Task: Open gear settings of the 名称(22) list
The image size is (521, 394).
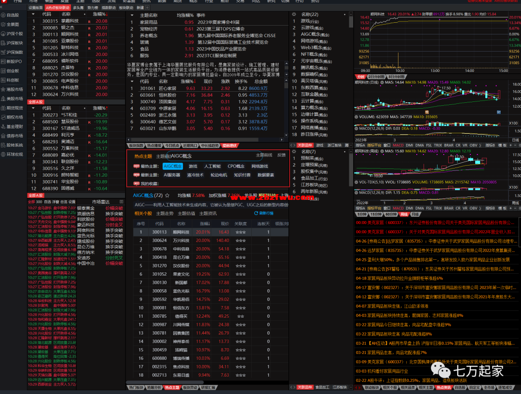Action: point(294,14)
